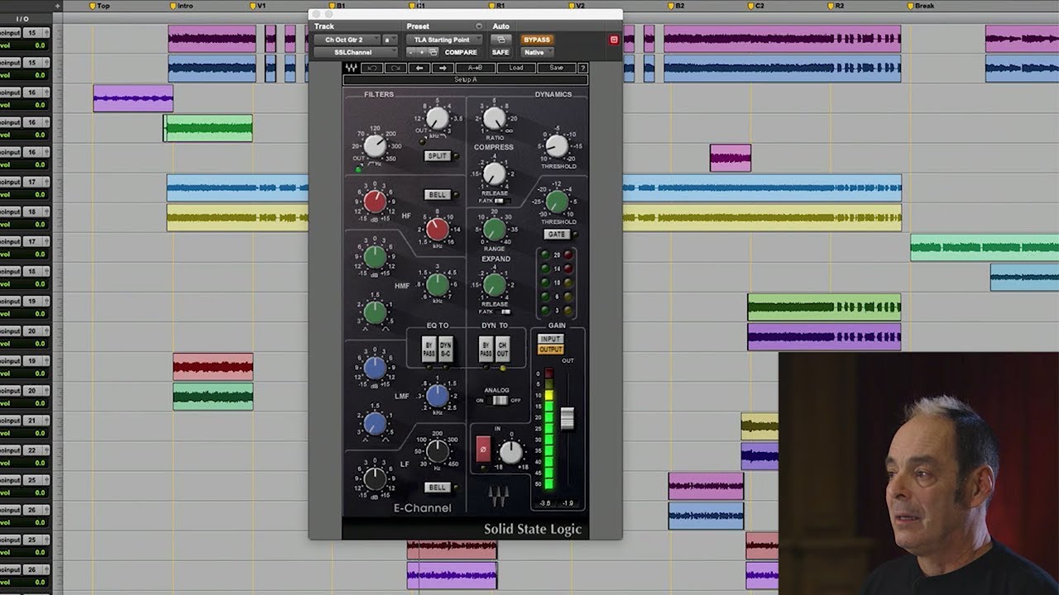Toggle EQ to DYN S-C switch

point(446,350)
